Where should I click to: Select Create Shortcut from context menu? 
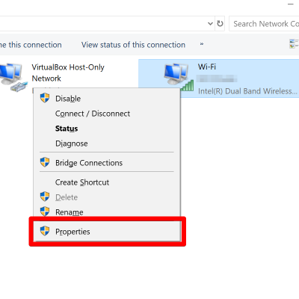click(82, 182)
